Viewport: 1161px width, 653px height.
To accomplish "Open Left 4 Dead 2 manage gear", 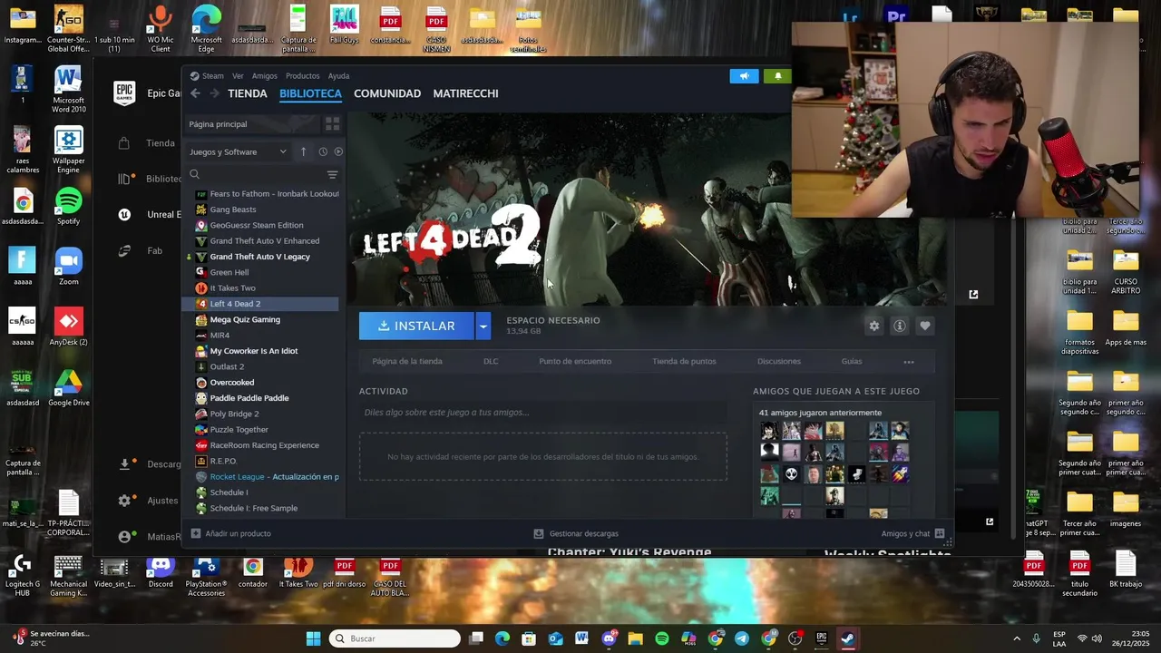I will click(x=873, y=326).
